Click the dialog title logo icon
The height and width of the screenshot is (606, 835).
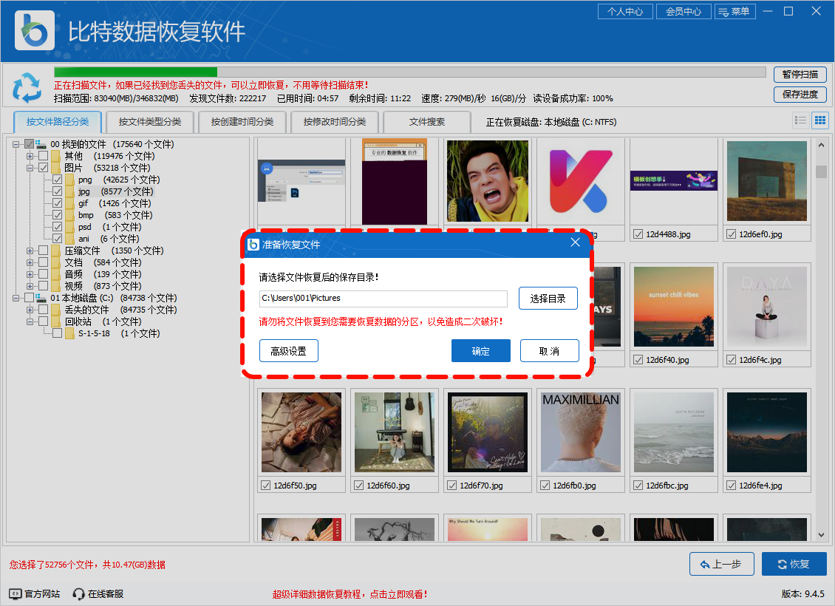253,245
